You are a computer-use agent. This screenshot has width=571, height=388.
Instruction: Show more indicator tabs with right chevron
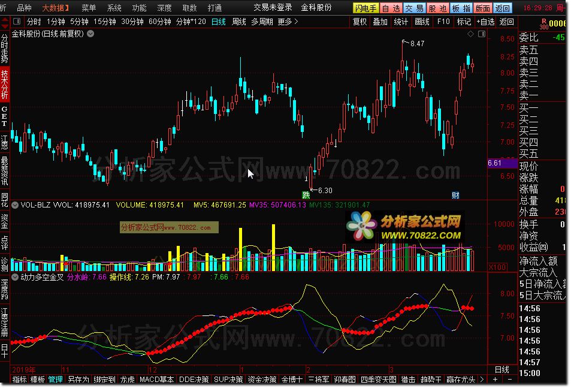[x=482, y=379]
